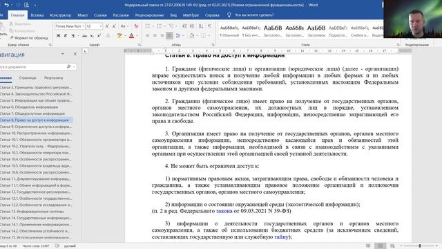442x249 pixels.
Task: Open the font size 12 dropdown
Action: tap(101, 26)
